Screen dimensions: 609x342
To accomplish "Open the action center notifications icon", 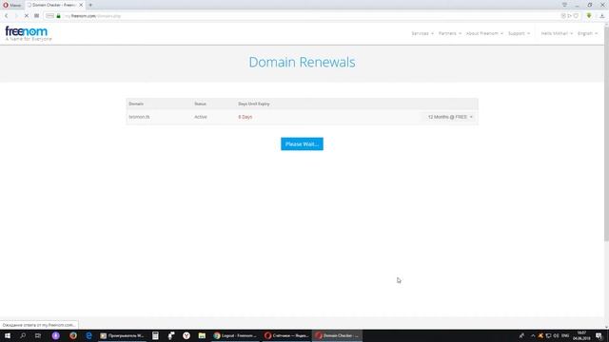I will point(599,335).
